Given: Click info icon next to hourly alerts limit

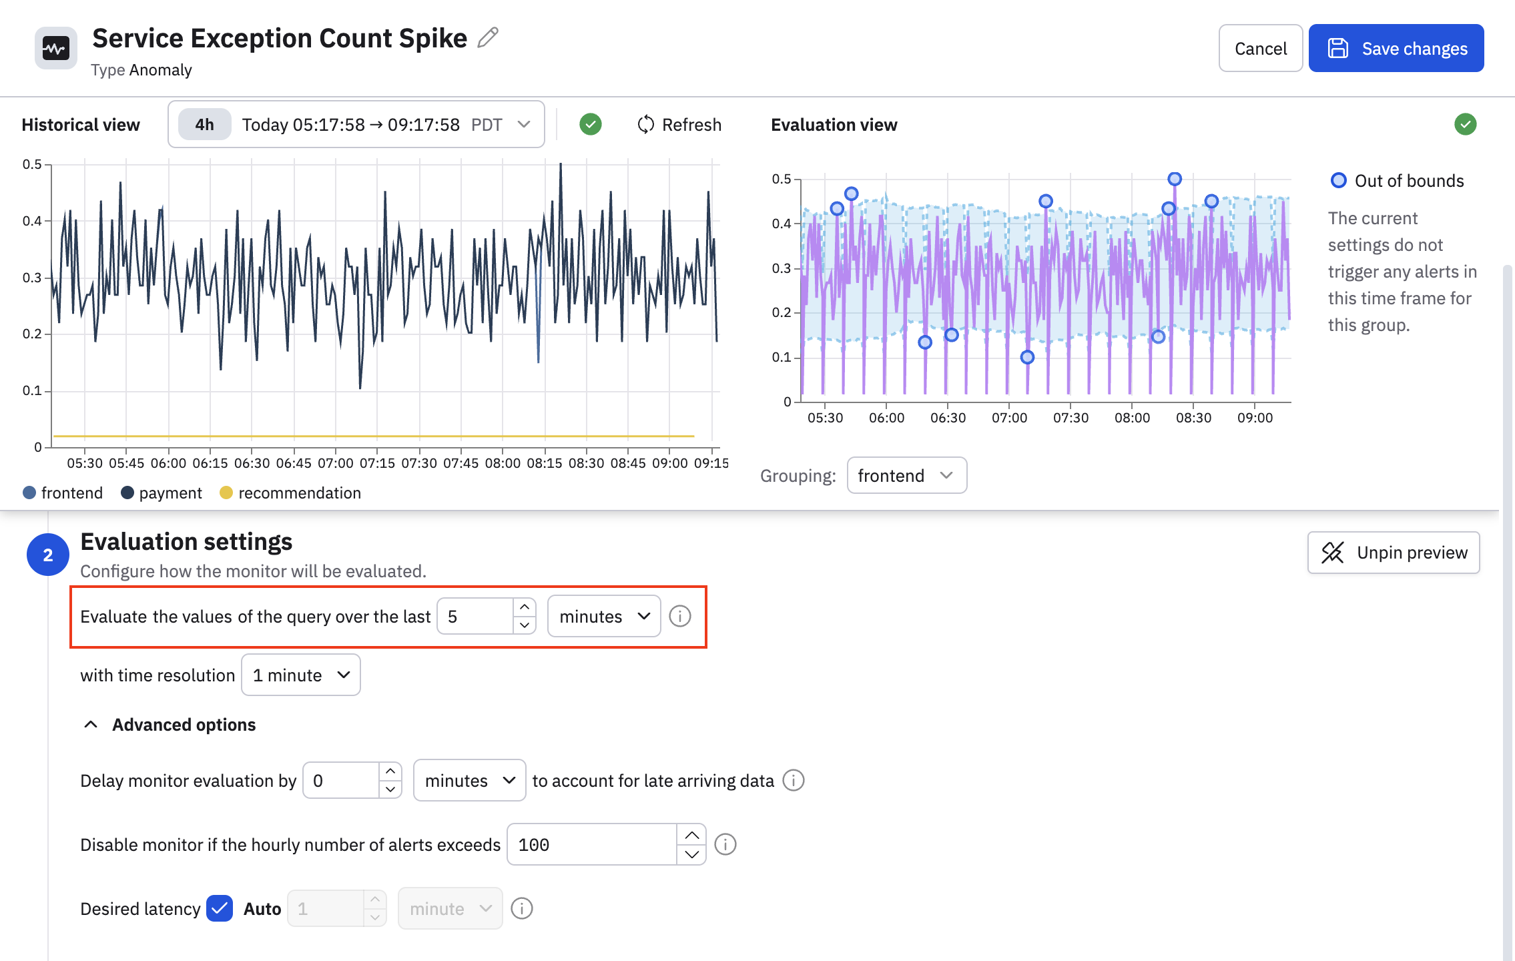Looking at the screenshot, I should (x=725, y=844).
